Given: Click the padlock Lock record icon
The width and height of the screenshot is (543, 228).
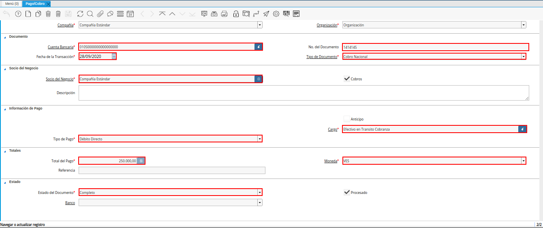Looking at the screenshot, I should coord(236,14).
